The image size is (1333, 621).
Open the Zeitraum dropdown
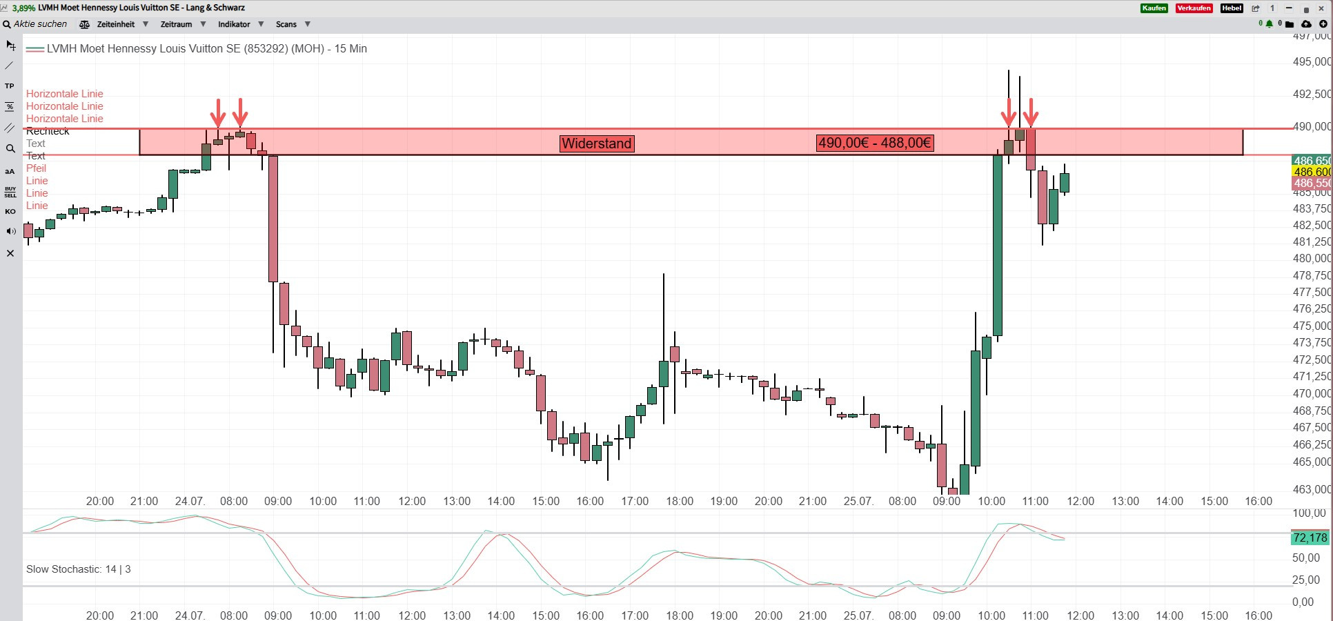[x=184, y=24]
